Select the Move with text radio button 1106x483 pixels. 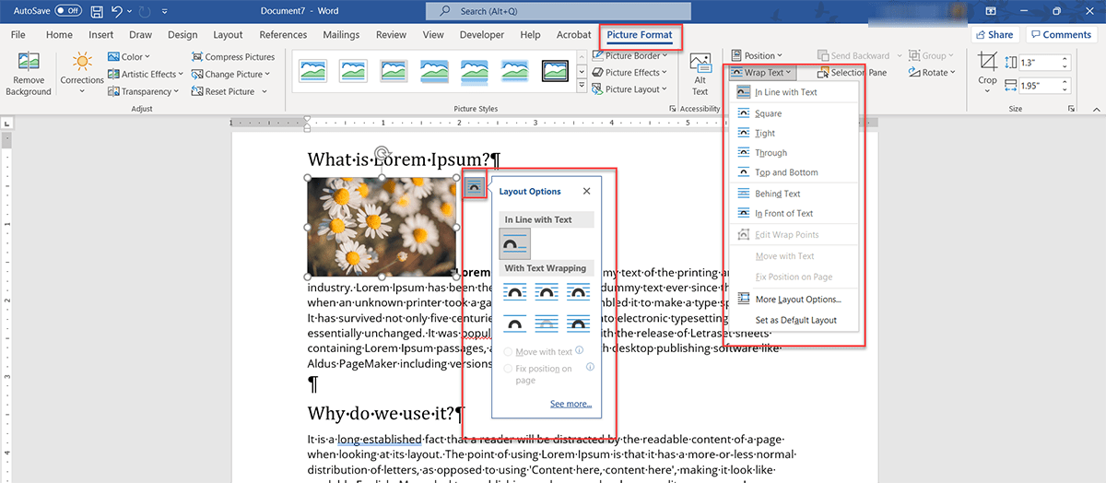[508, 352]
